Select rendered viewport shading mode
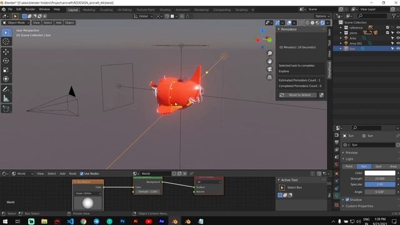Image resolution: width=400 pixels, height=225 pixels. pyautogui.click(x=322, y=22)
